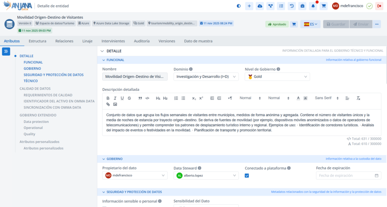Screen dimensions: 387x207
Task: Pick the text color in editor toolbar
Action: click(x=298, y=98)
